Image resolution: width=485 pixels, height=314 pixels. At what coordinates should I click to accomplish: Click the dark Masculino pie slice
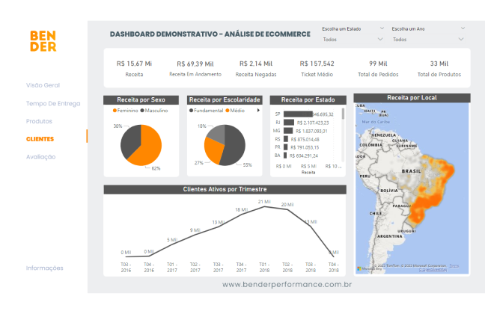pyautogui.click(x=130, y=141)
